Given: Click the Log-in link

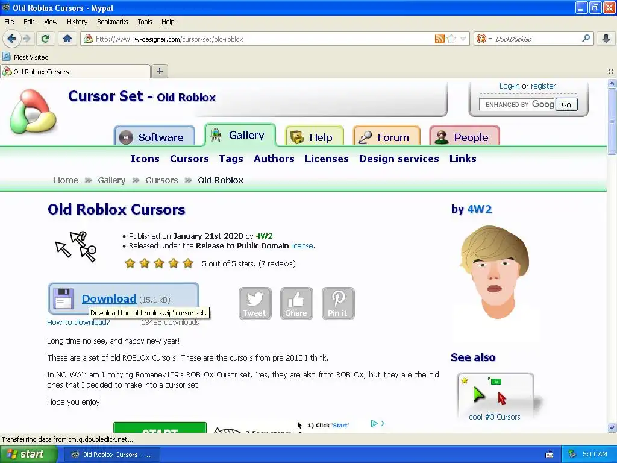Looking at the screenshot, I should point(509,86).
